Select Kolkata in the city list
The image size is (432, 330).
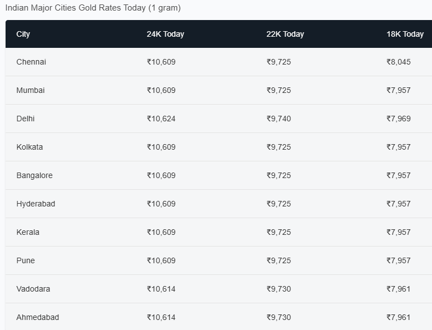click(x=30, y=147)
